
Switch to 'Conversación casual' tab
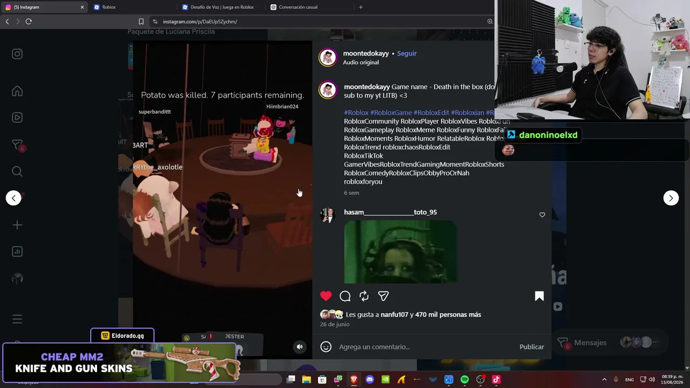click(309, 7)
